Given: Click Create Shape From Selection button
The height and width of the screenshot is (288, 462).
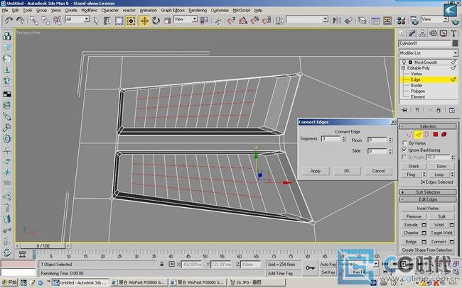Looking at the screenshot, I should pyautogui.click(x=427, y=250).
